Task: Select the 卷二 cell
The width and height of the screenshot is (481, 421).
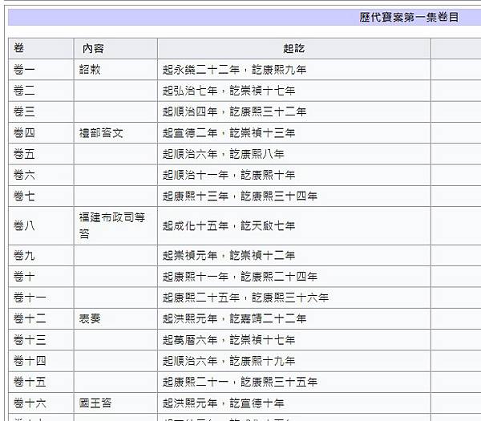Action: pyautogui.click(x=41, y=91)
